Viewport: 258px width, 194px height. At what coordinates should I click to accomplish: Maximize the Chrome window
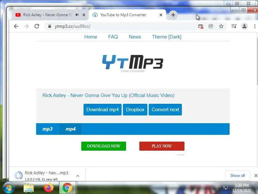(243, 10)
